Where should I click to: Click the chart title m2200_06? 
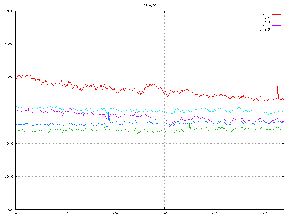149,6
